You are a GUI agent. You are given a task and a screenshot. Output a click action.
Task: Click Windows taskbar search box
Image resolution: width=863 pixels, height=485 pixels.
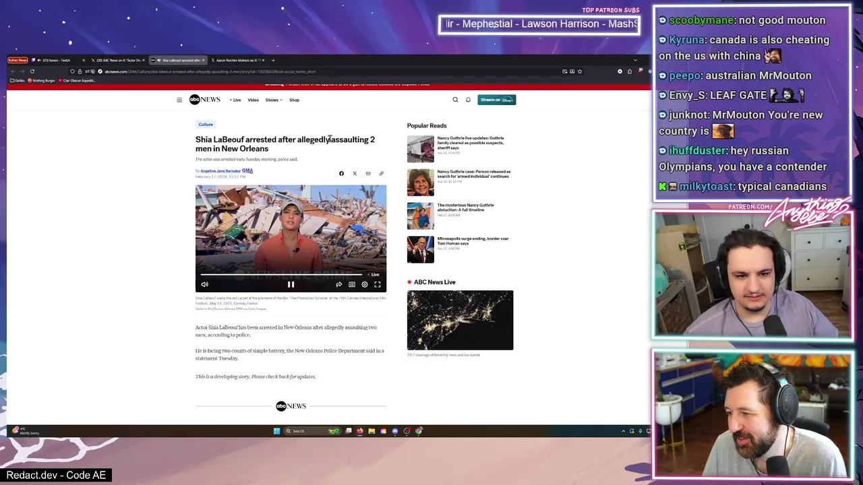(x=312, y=431)
